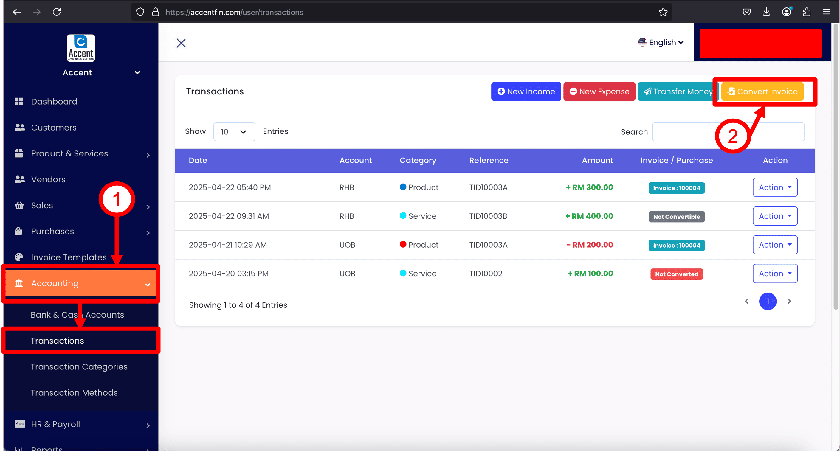The image size is (840, 452).
Task: Click the Dashboard grid icon in sidebar
Action: click(x=19, y=102)
